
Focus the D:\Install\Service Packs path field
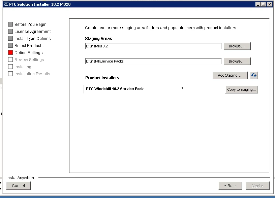pyautogui.click(x=153, y=61)
